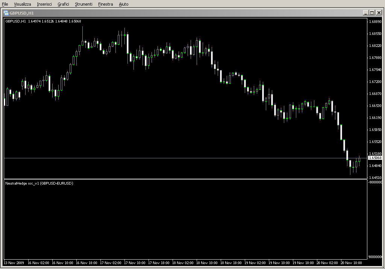Click the 1.66190 price scale label
385x269 pixels.
coord(376,117)
